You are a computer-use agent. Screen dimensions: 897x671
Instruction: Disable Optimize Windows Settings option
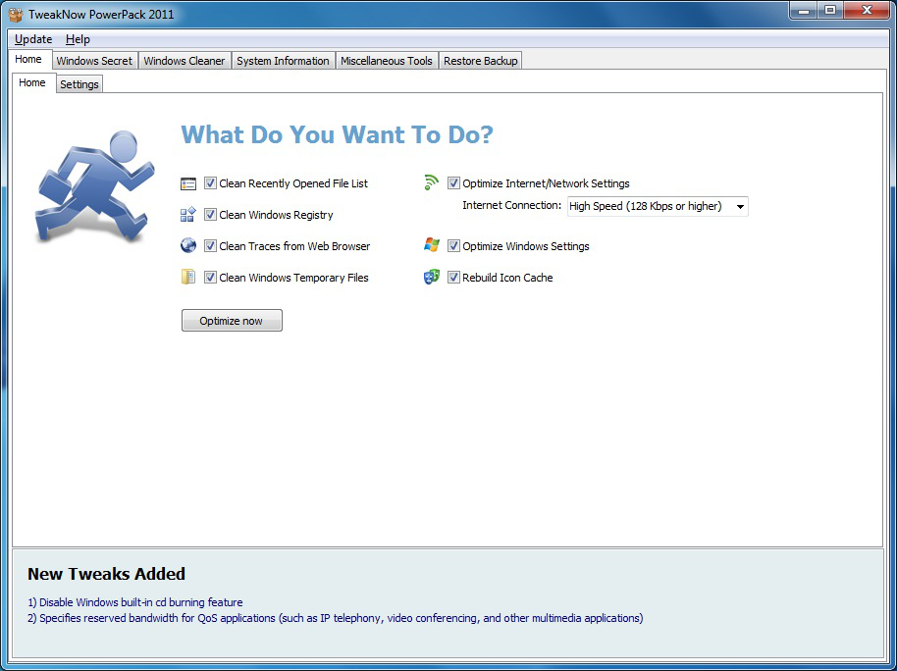453,246
